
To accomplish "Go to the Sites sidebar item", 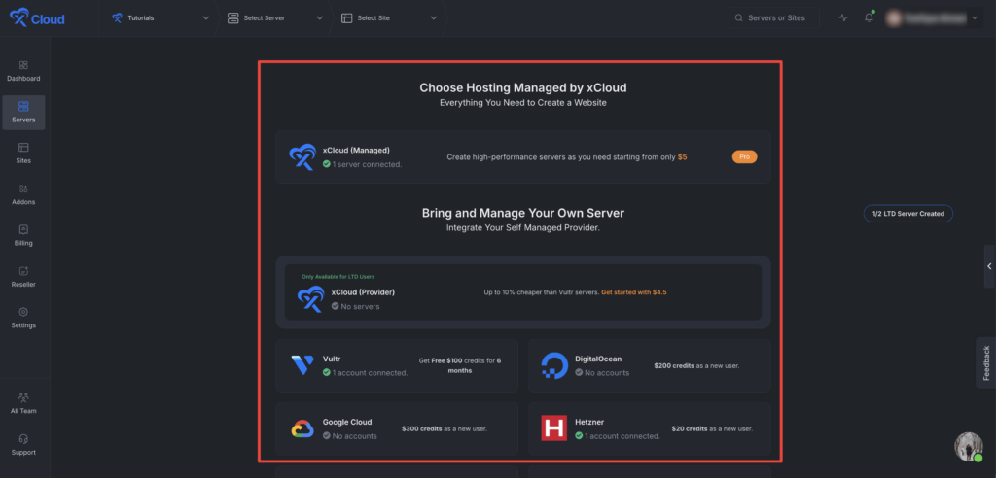I will (23, 154).
